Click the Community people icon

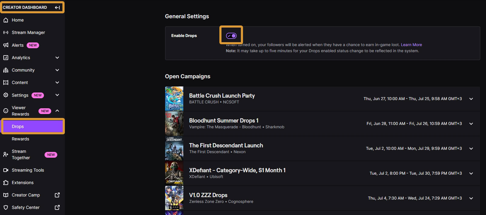click(6, 70)
